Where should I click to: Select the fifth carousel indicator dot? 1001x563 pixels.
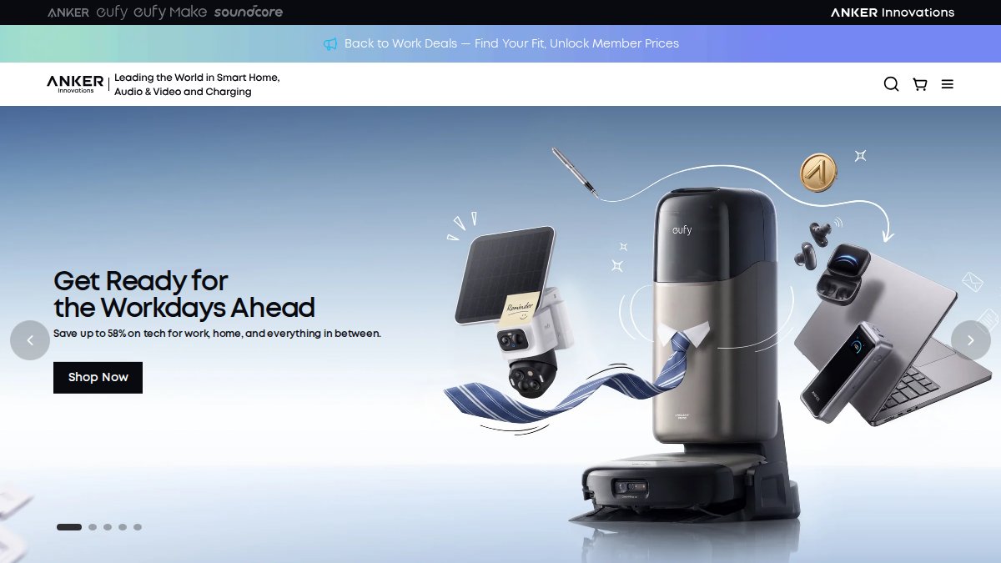coord(138,527)
